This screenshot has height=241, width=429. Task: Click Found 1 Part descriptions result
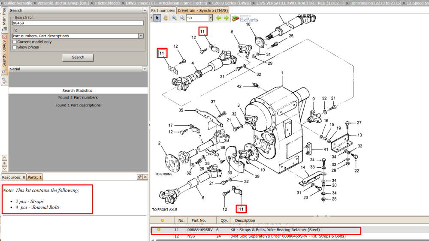click(78, 105)
